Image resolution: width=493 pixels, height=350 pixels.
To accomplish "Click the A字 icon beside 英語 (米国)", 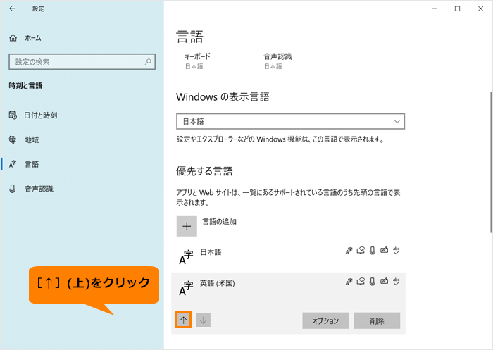I will 186,288.
